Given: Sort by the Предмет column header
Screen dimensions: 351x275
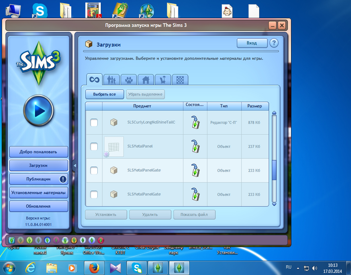Looking at the screenshot, I should pyautogui.click(x=142, y=106).
